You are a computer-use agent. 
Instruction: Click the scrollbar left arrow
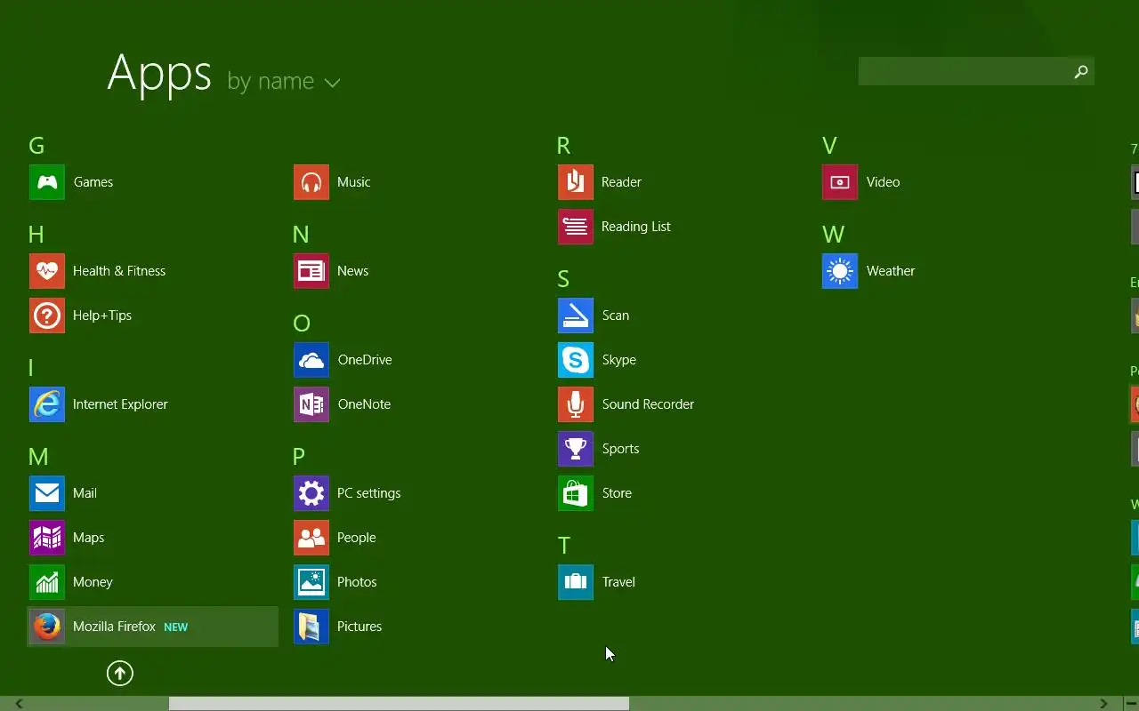(18, 704)
